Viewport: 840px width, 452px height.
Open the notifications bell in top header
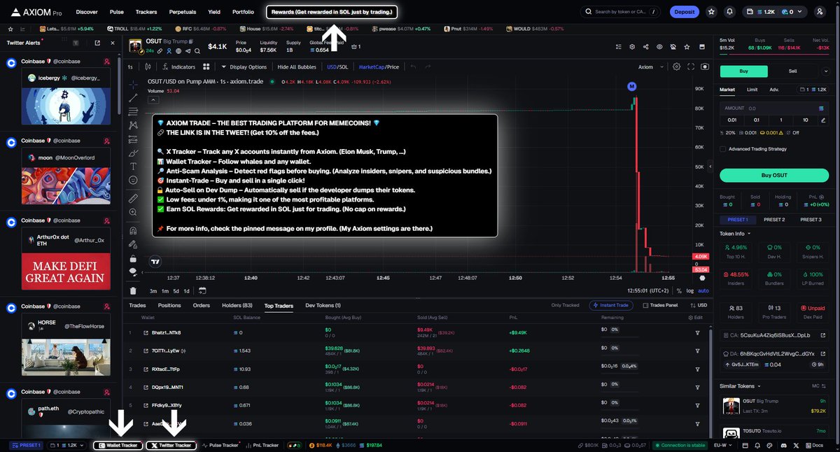pyautogui.click(x=730, y=12)
